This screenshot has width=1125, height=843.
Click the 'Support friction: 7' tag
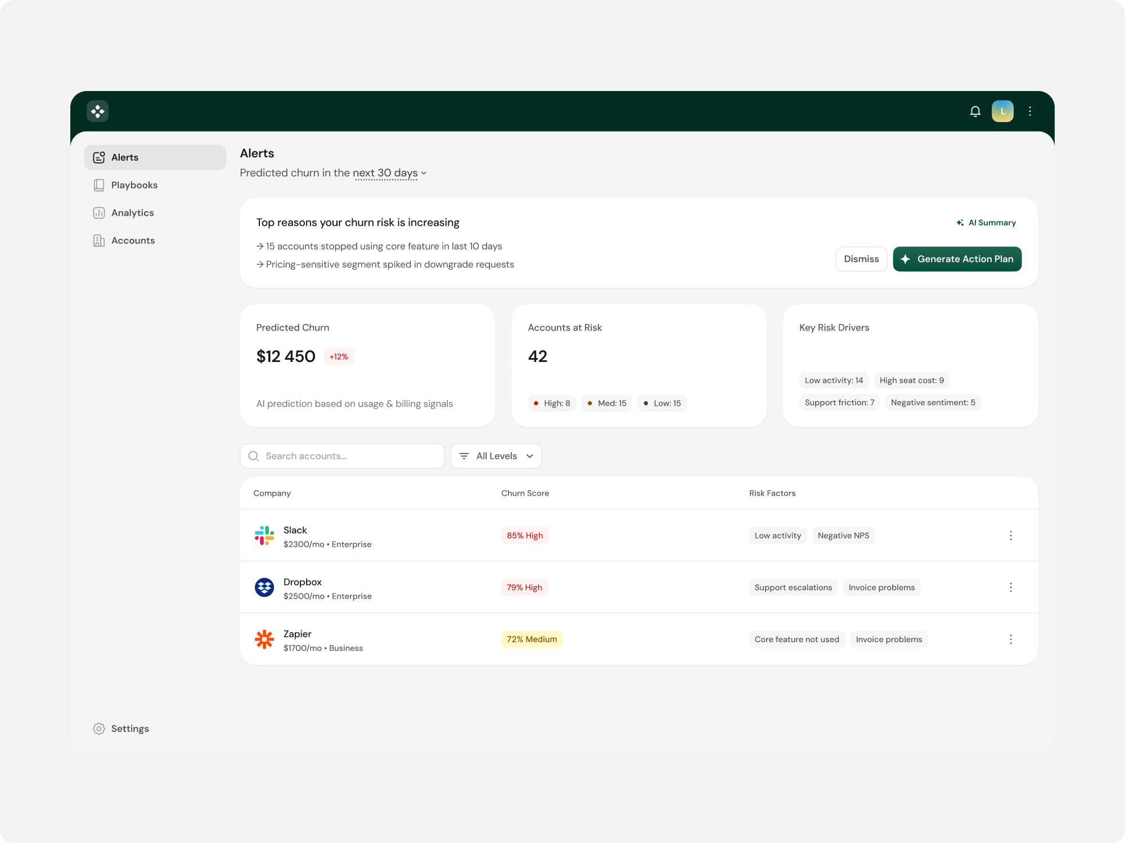click(x=840, y=402)
